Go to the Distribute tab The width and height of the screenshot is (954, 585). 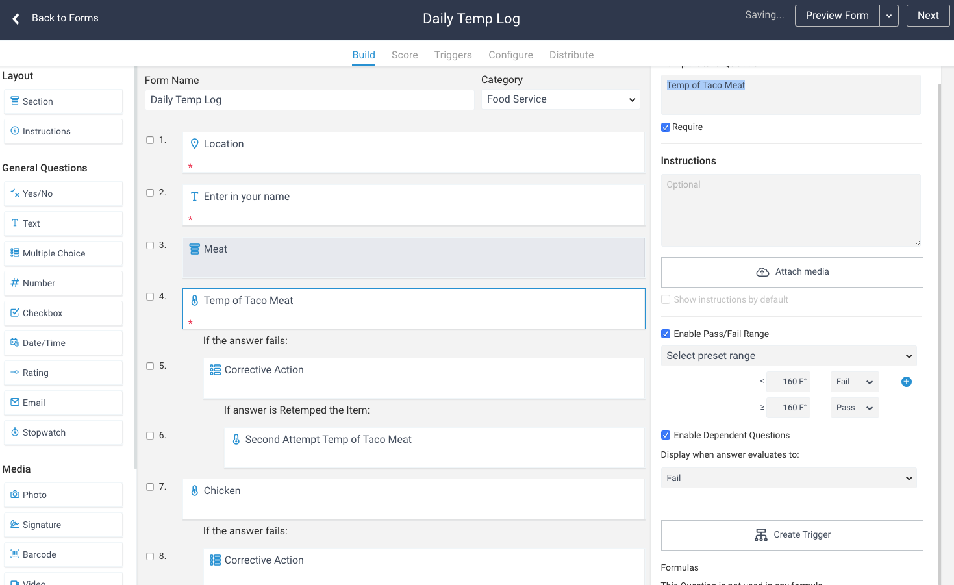pyautogui.click(x=571, y=55)
